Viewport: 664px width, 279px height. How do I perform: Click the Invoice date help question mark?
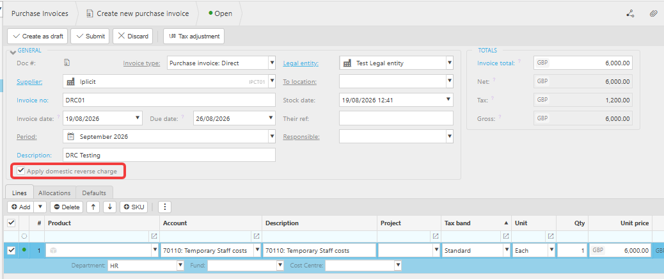58,117
